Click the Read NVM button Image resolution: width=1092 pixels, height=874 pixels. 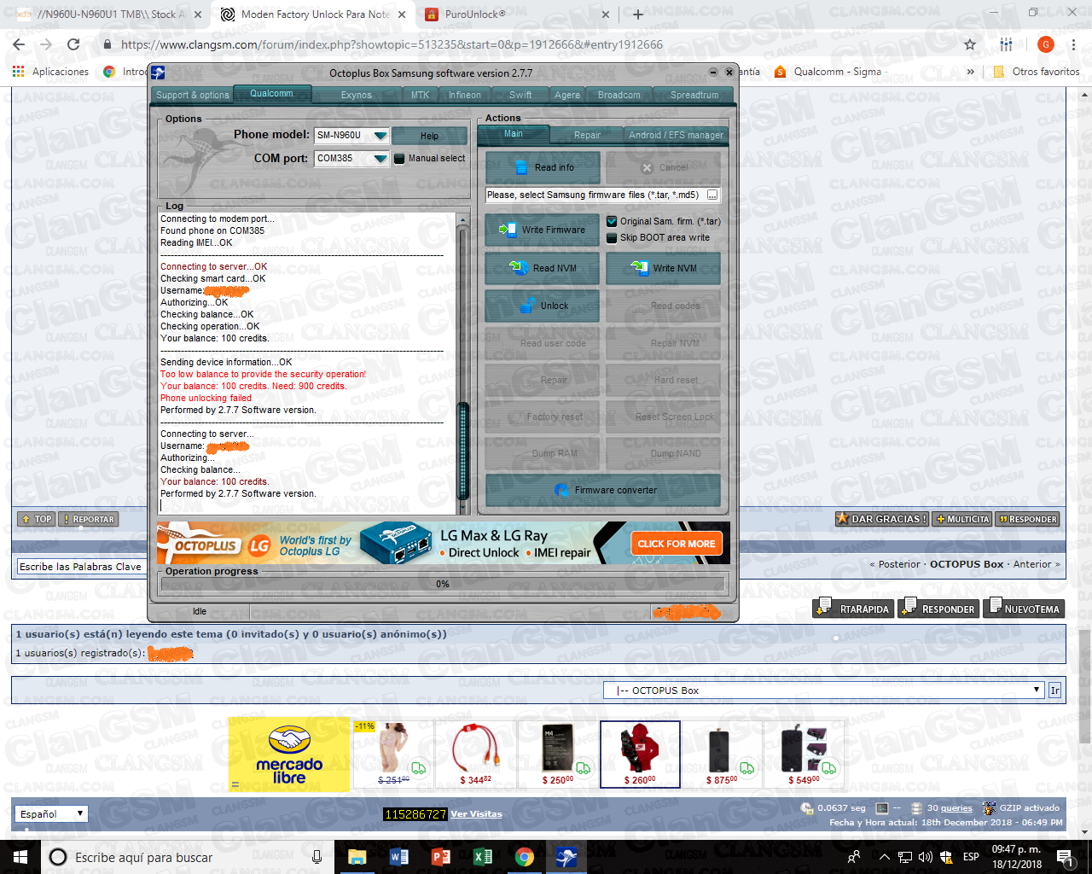click(x=543, y=268)
